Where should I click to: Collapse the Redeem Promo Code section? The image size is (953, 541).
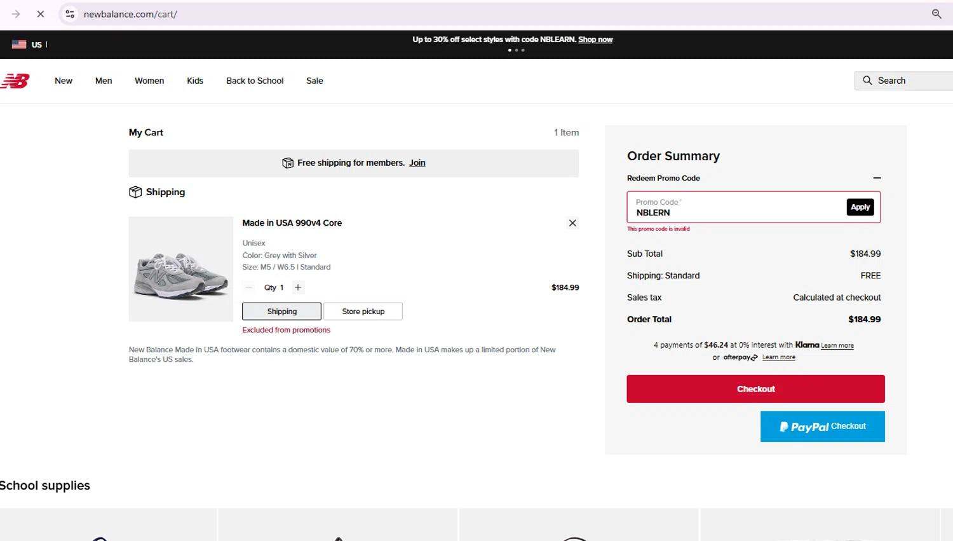(877, 179)
